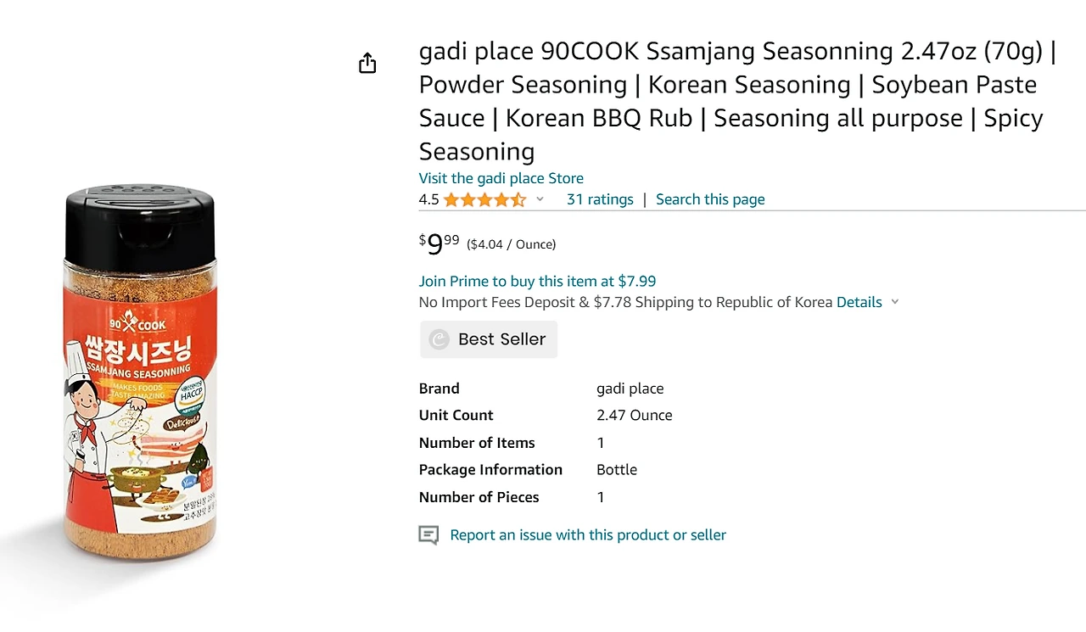Click Report an issue with this product
Screen dimensions: 1086x632
[x=588, y=535]
